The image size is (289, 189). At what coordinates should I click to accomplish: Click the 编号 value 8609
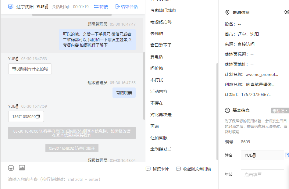[x=245, y=142]
